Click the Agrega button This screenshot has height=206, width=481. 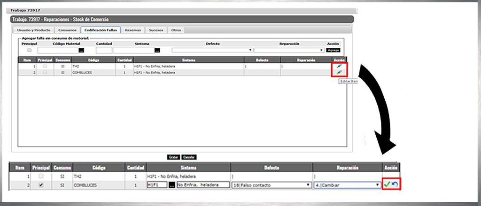pyautogui.click(x=333, y=50)
